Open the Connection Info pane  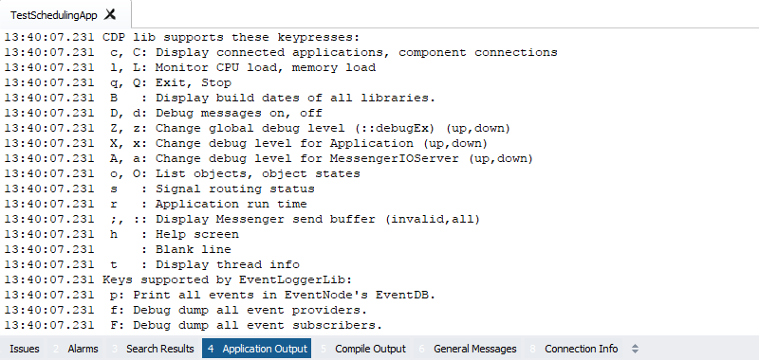(x=574, y=349)
